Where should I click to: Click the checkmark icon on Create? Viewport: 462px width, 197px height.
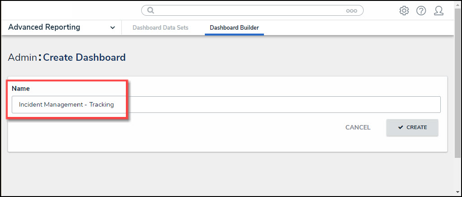(x=401, y=127)
